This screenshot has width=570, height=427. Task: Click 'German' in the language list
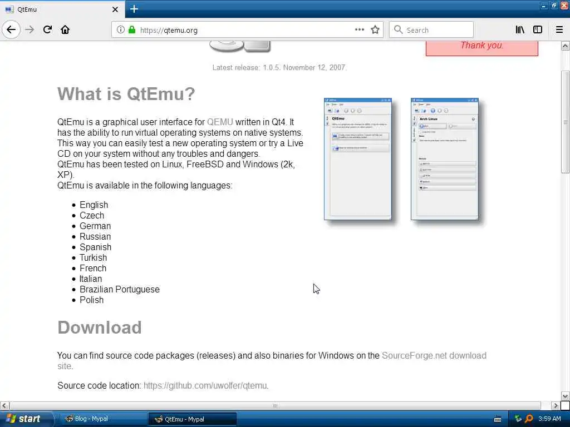point(95,226)
